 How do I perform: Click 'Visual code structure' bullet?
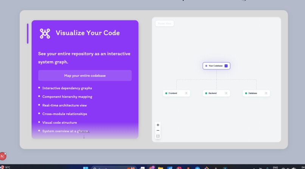(x=59, y=123)
